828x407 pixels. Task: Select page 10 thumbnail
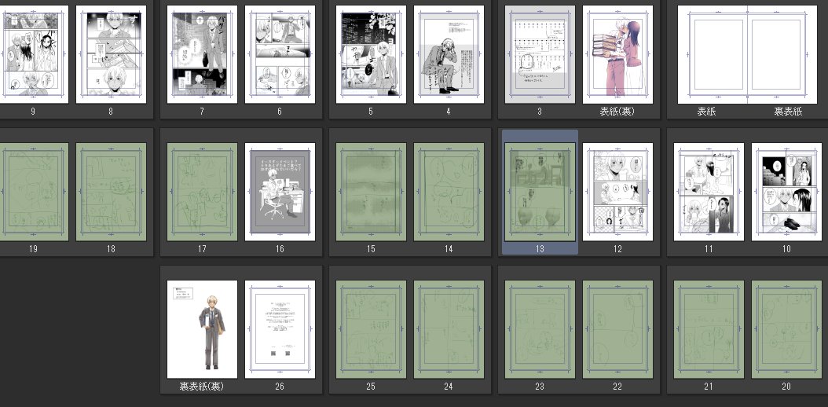click(x=787, y=192)
